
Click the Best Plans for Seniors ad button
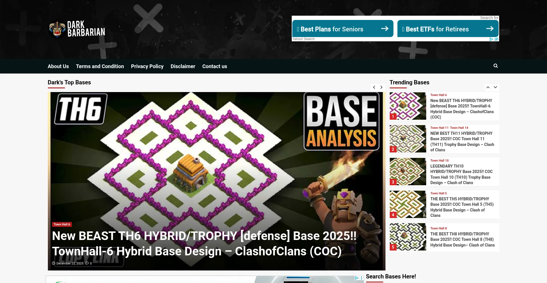coord(342,29)
